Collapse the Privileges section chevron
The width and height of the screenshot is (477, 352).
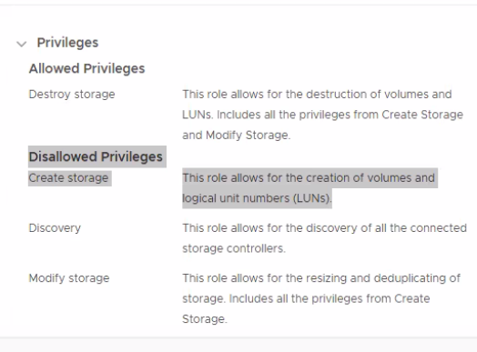click(x=22, y=44)
